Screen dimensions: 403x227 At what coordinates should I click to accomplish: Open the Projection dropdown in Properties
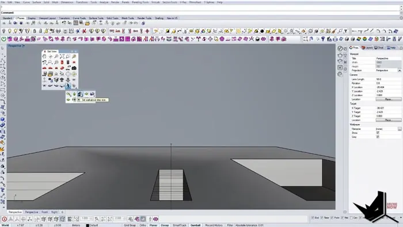[x=400, y=70]
